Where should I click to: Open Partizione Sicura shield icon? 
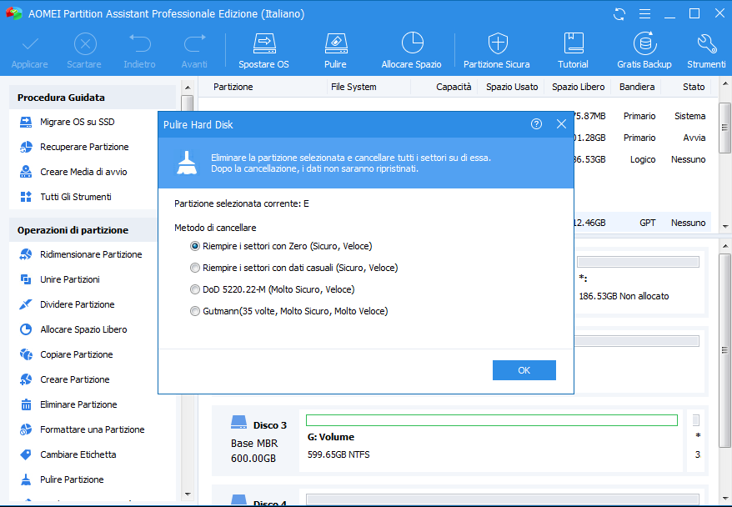pyautogui.click(x=497, y=43)
